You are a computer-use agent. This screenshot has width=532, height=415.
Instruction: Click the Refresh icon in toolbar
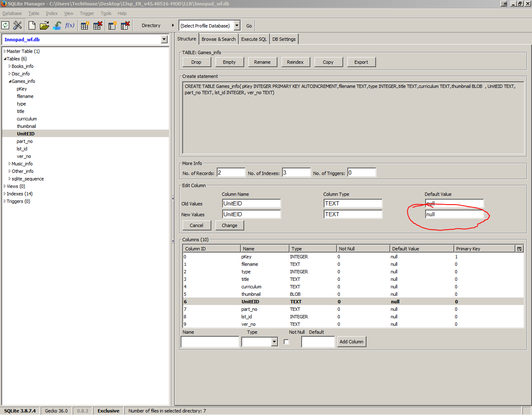coord(5,25)
